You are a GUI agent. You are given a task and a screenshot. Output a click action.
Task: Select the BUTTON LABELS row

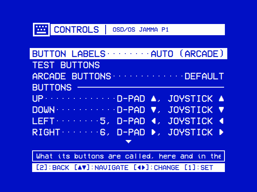(128, 54)
